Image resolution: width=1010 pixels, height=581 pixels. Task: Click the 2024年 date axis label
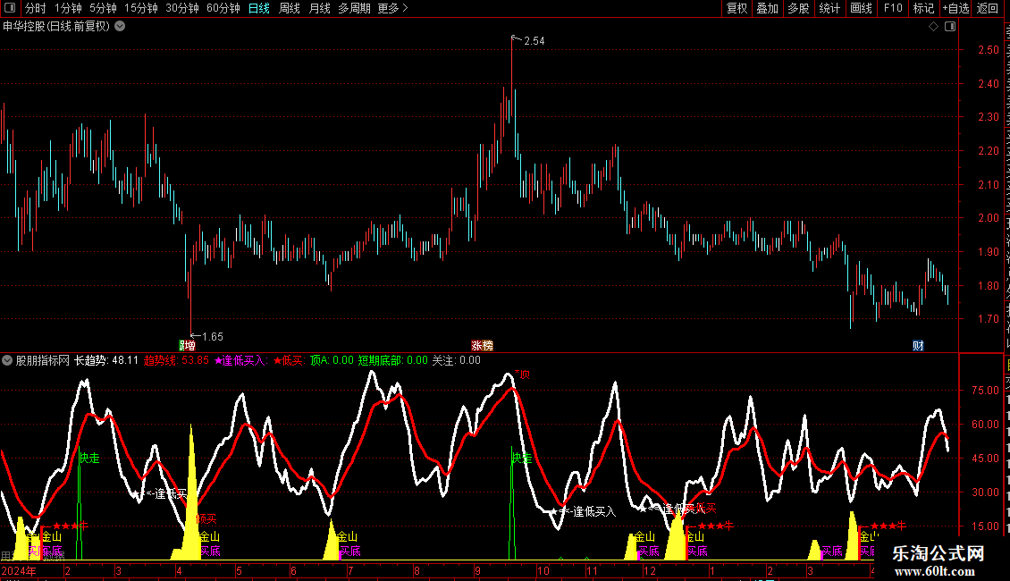(20, 570)
